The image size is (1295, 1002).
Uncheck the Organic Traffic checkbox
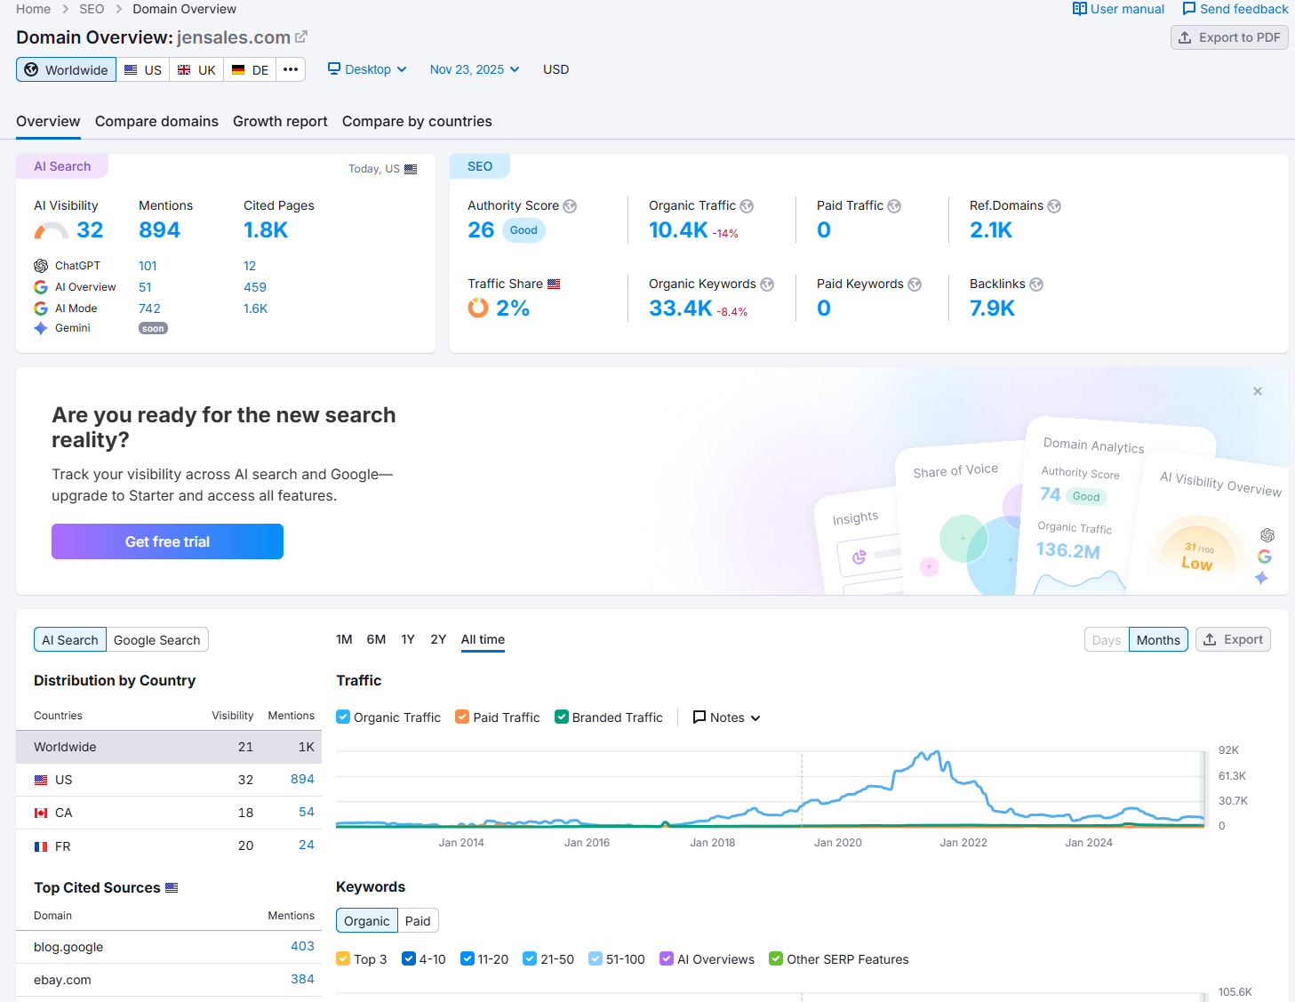[x=343, y=717]
